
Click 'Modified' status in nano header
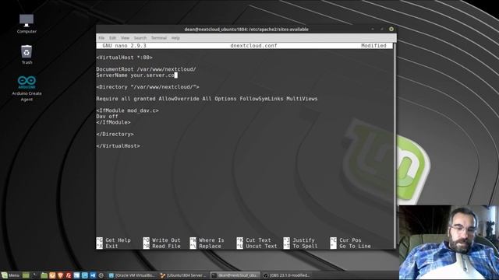click(x=373, y=46)
